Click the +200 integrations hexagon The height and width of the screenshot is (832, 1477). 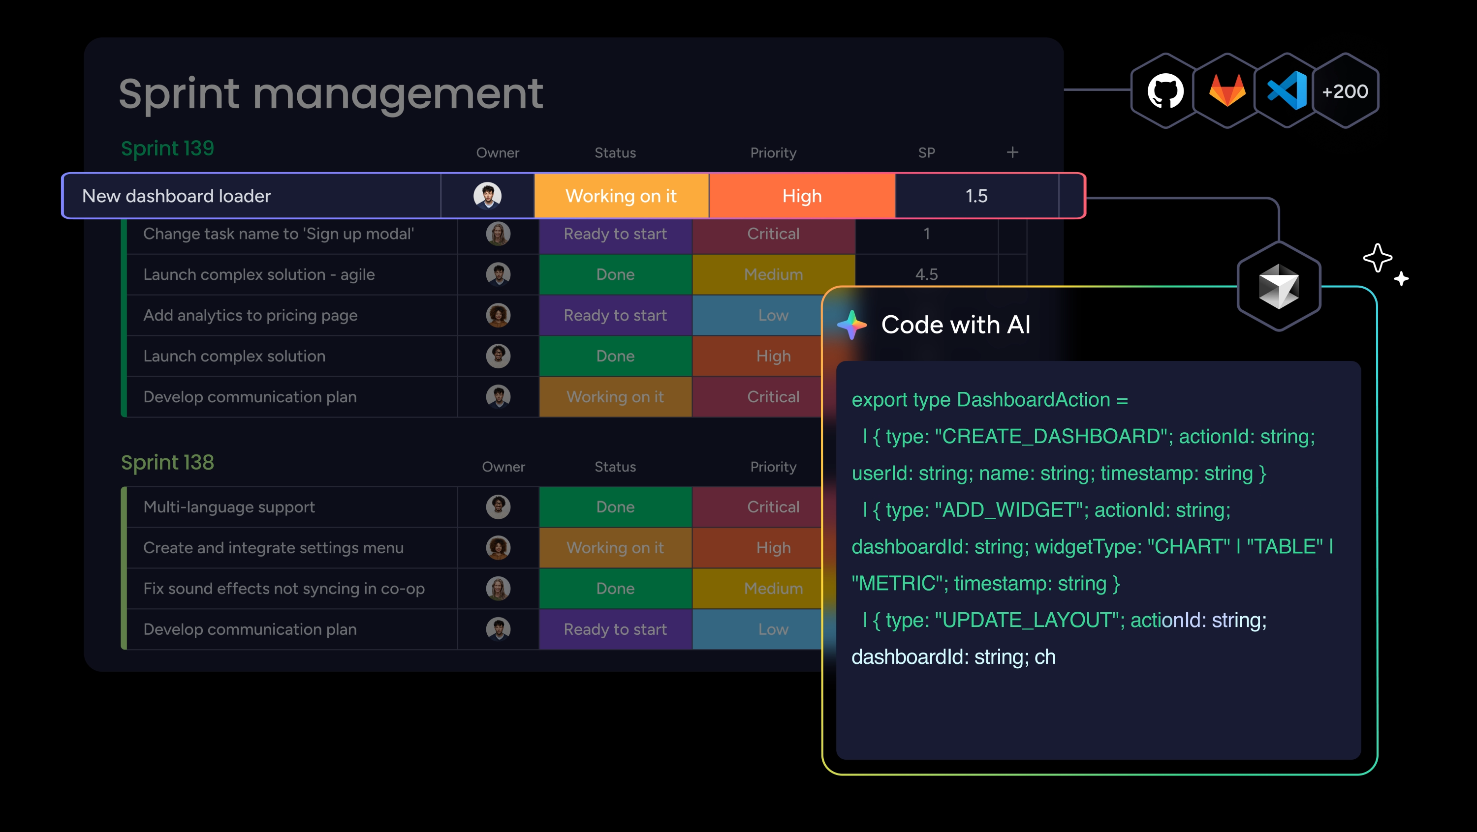coord(1345,91)
